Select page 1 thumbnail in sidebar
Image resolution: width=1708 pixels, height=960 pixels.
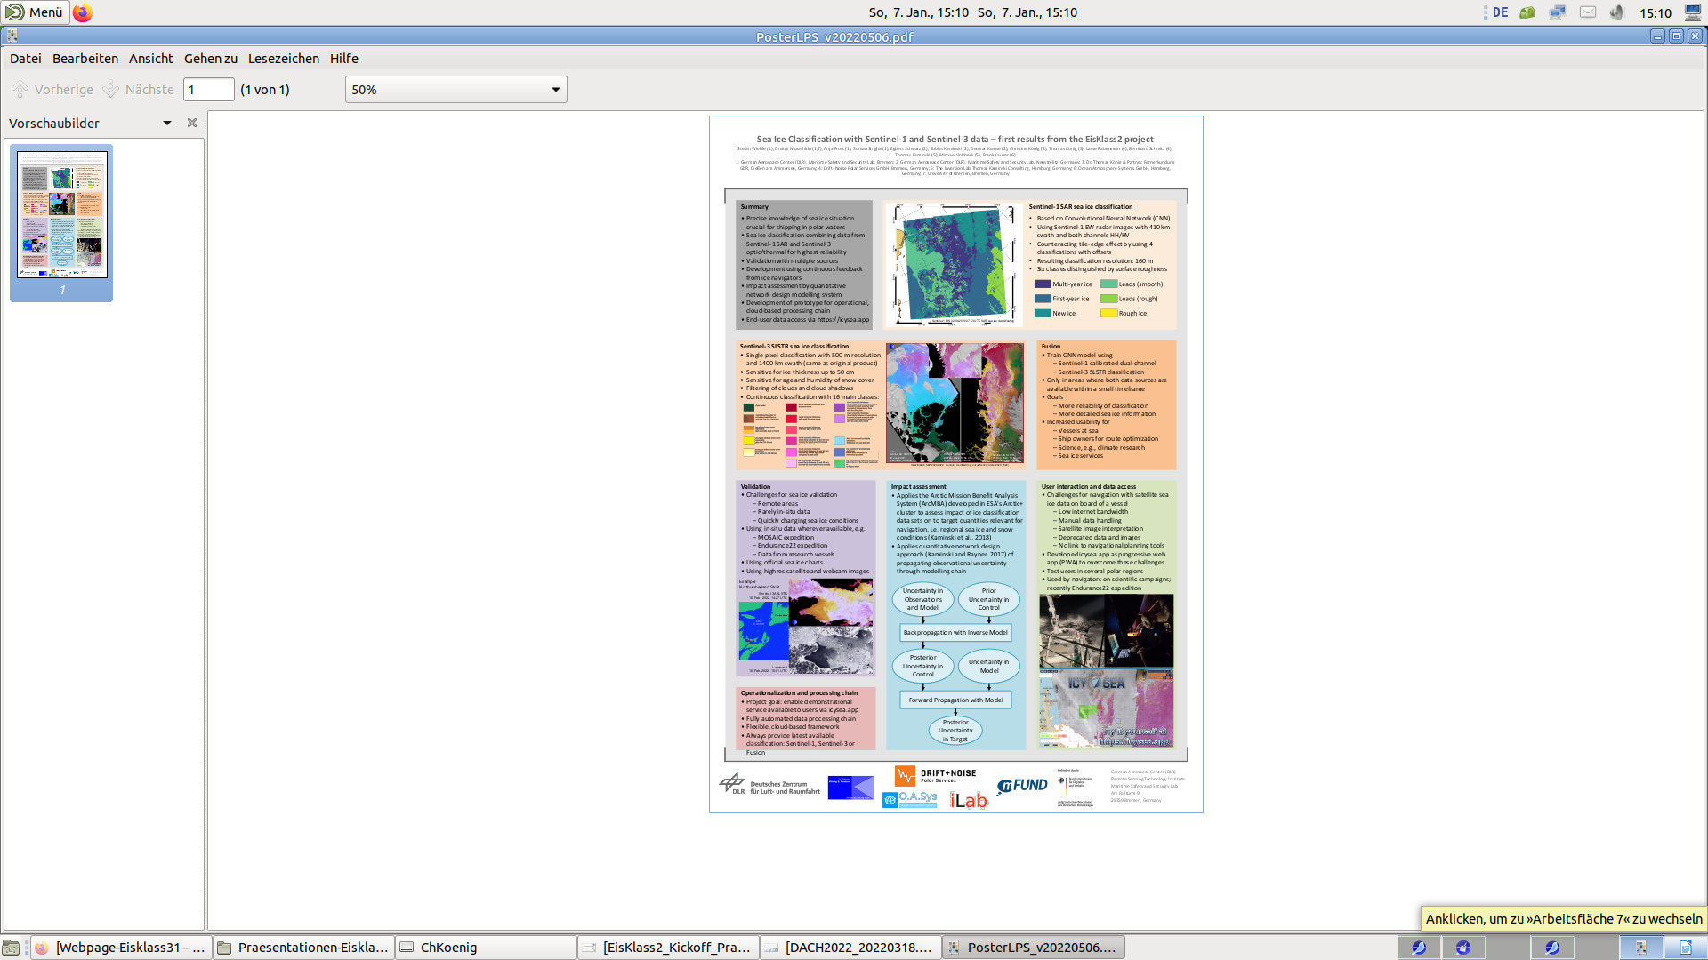(x=61, y=215)
